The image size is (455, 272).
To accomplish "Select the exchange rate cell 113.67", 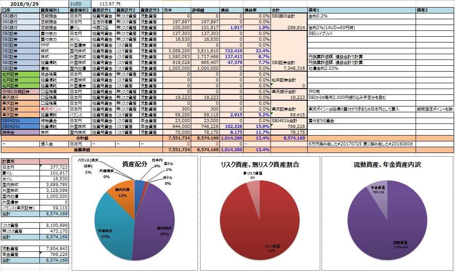I will pos(103,4).
